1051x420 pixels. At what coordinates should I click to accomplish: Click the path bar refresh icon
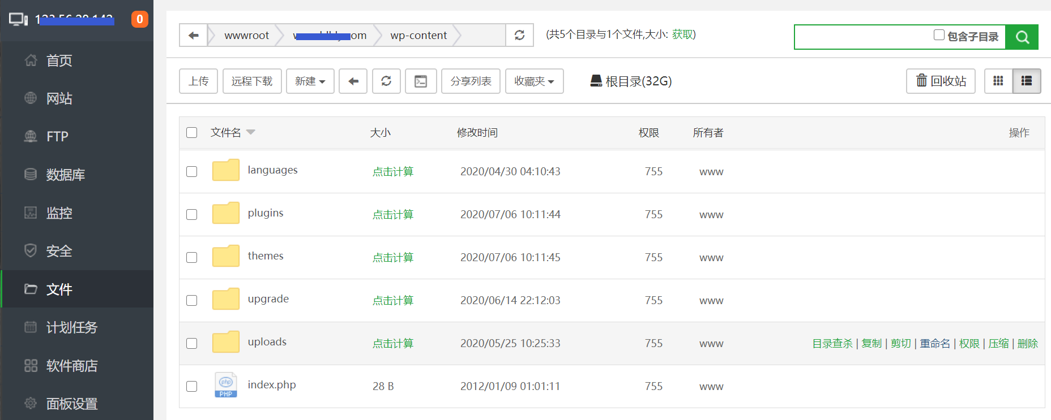519,35
